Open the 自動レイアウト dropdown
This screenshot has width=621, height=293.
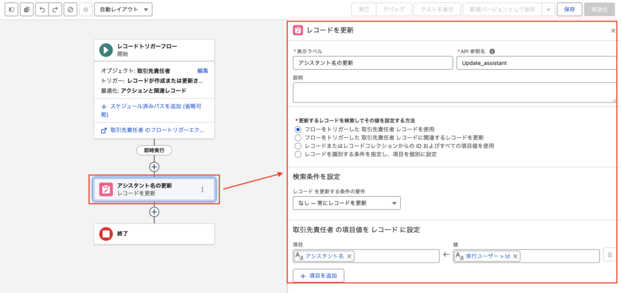pyautogui.click(x=123, y=10)
